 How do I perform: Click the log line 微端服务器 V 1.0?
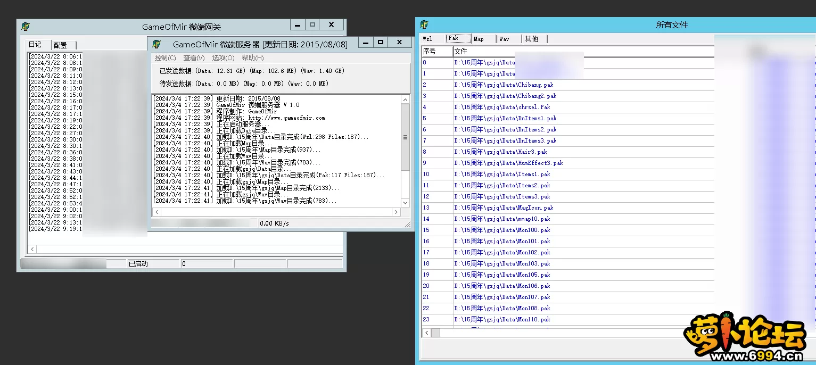pyautogui.click(x=227, y=105)
